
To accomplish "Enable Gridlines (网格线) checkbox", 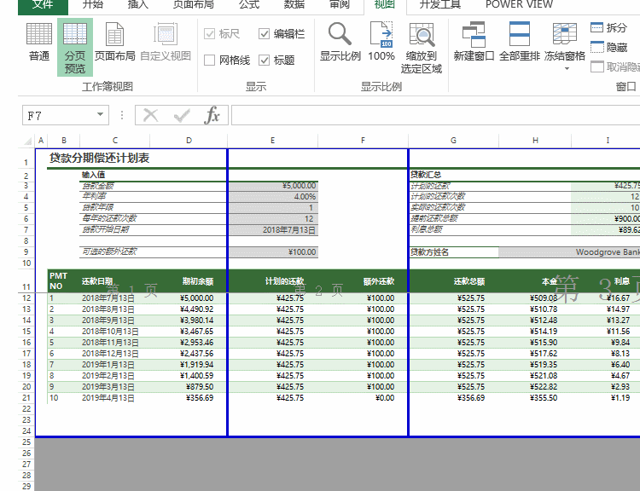I will pyautogui.click(x=210, y=61).
